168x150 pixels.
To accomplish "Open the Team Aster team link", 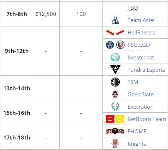I will (x=141, y=20).
